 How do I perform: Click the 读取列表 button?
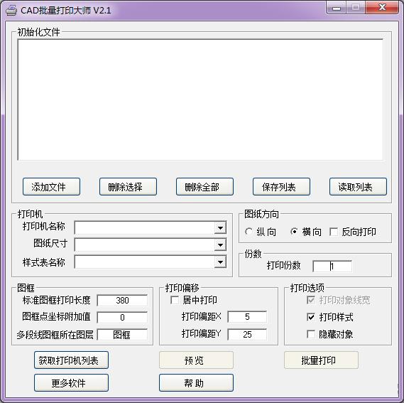(358, 186)
